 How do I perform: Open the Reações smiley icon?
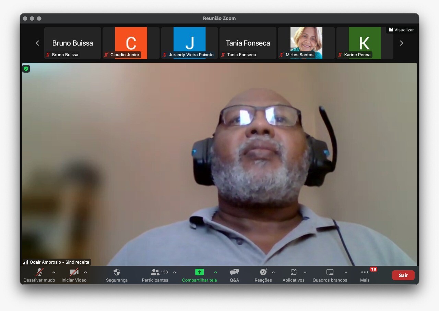[263, 272]
